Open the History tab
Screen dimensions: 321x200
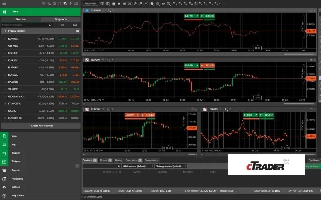click(118, 160)
